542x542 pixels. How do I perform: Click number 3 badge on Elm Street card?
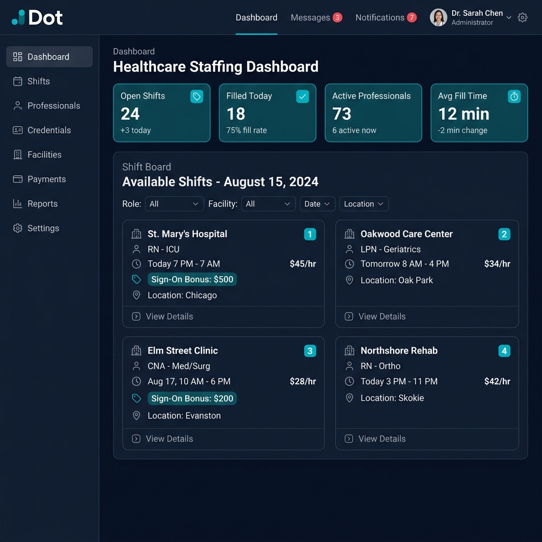(310, 351)
